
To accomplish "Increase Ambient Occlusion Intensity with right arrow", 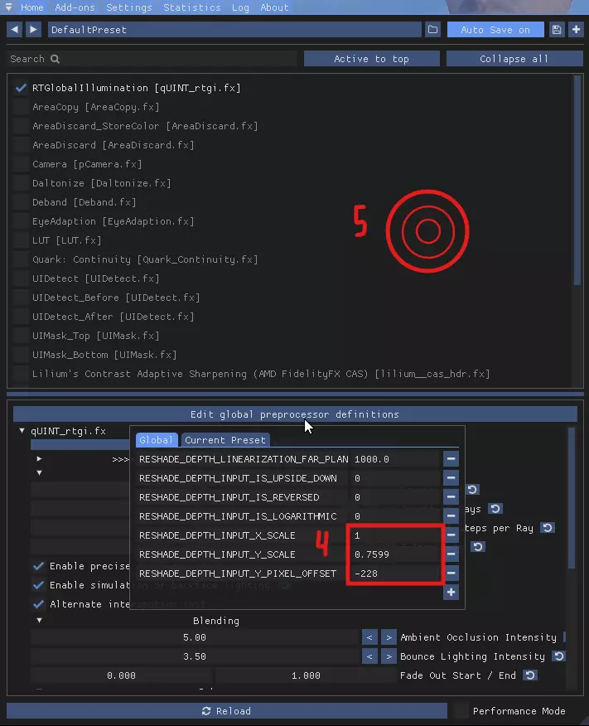I will (x=389, y=637).
